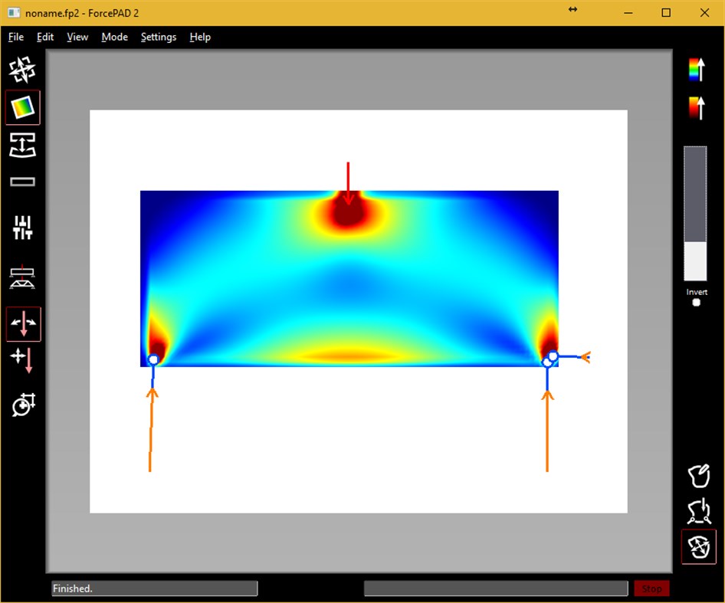Click the upper color scale icon

697,70
